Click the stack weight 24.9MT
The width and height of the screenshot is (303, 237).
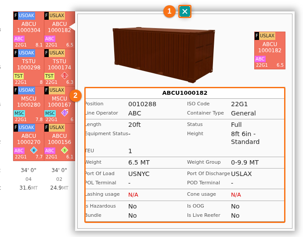coord(59,188)
